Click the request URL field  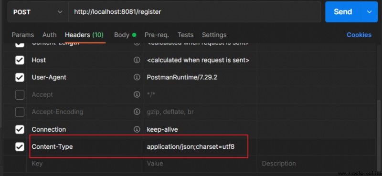[x=194, y=12]
